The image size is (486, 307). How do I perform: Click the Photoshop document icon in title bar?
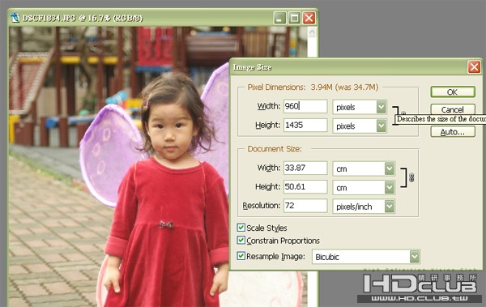point(15,18)
